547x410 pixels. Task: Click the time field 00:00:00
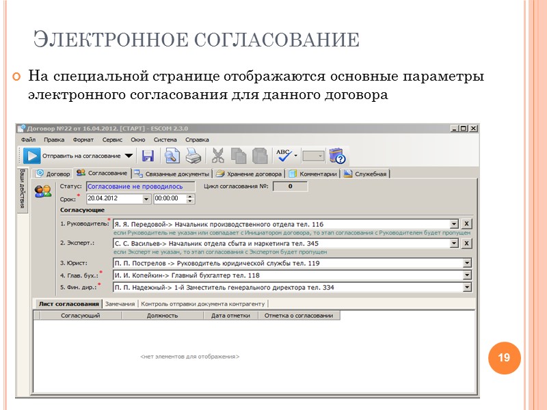coord(170,199)
